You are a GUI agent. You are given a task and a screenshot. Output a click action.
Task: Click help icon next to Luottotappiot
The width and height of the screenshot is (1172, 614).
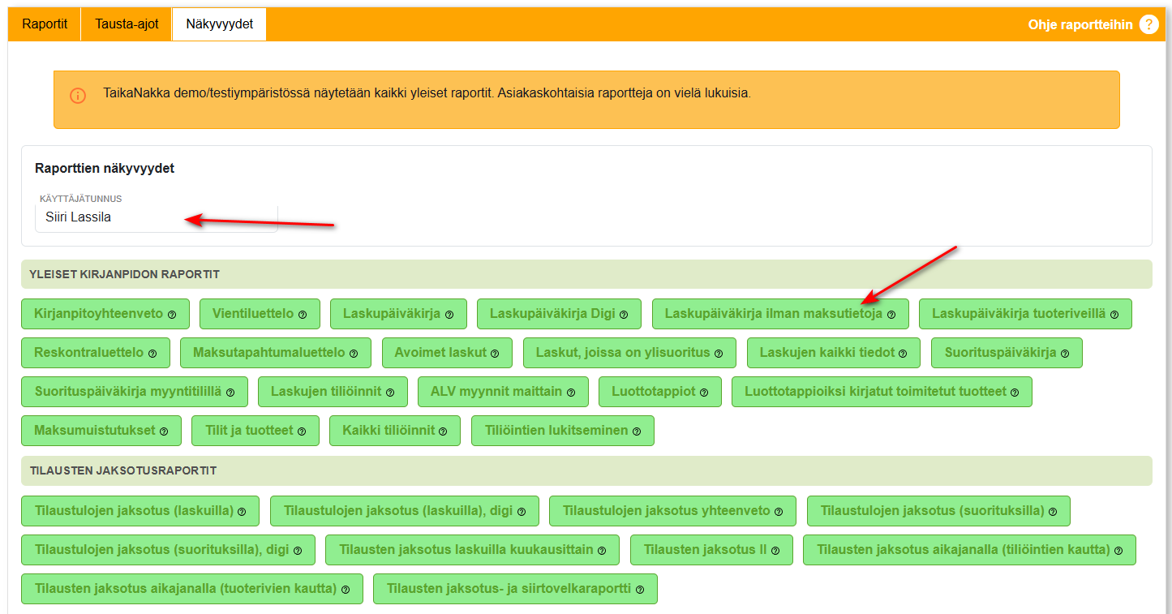coord(704,393)
